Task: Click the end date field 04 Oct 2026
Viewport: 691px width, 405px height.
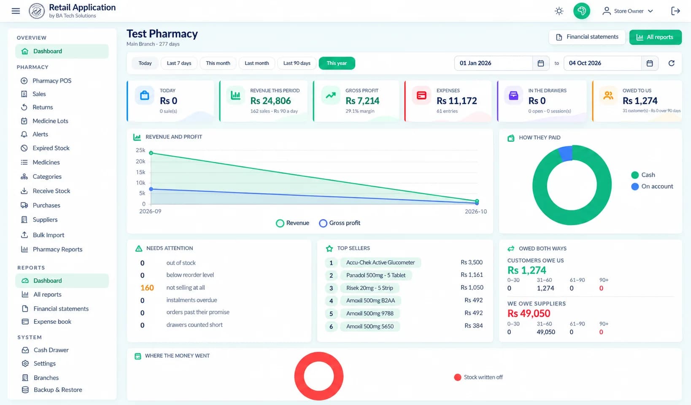Action: (602, 63)
